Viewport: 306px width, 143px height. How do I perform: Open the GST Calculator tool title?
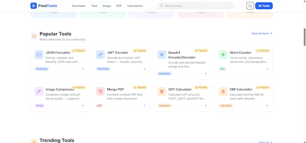(180, 89)
